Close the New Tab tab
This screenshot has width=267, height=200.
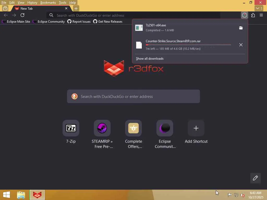pyautogui.click(x=66, y=8)
